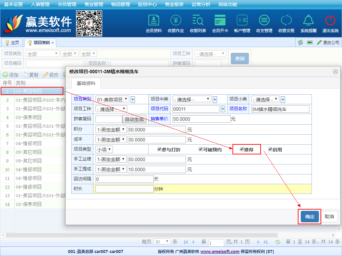This screenshot has width=342, height=256.
Task: Toggle the 推荐 checkbox
Action: 242,149
